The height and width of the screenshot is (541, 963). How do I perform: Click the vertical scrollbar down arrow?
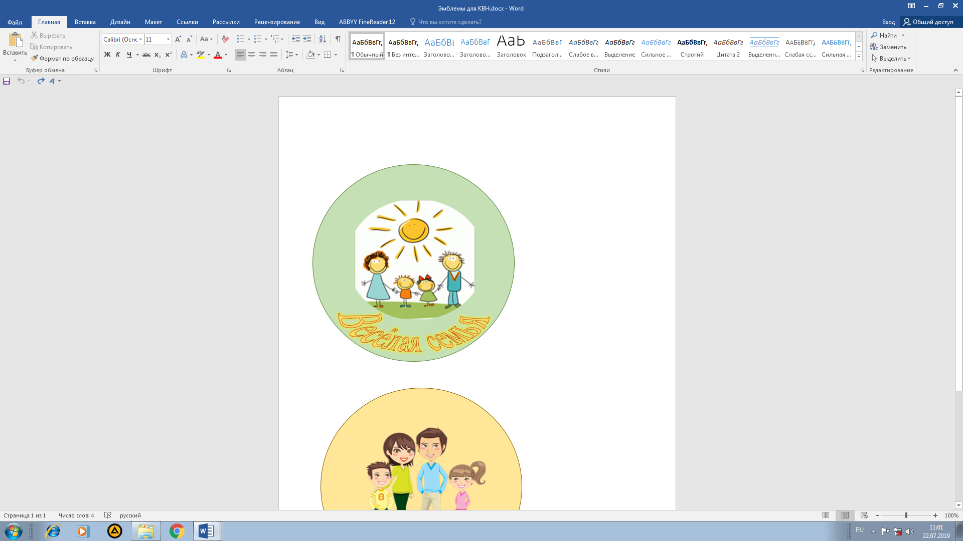point(958,505)
